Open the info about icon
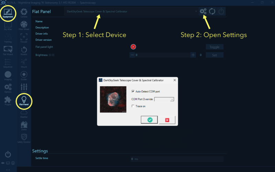This screenshot has width=275, height=172. [13, 163]
